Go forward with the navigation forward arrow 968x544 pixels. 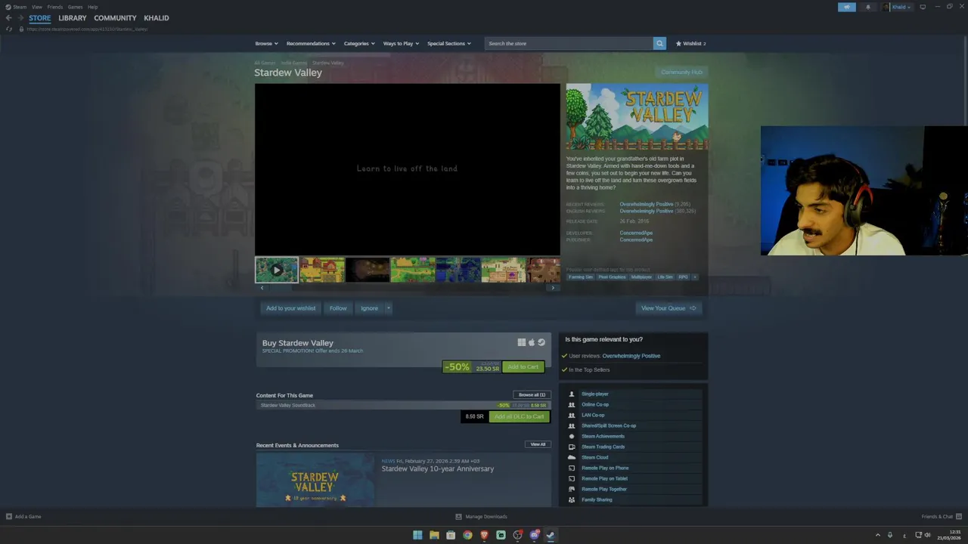[20, 18]
